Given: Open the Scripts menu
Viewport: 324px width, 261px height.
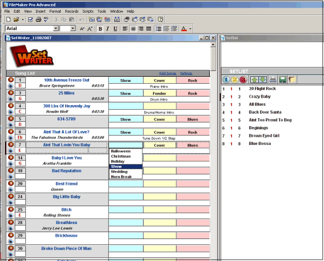Looking at the screenshot, I should [88, 11].
